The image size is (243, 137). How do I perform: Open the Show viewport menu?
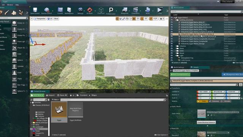tap(56, 19)
